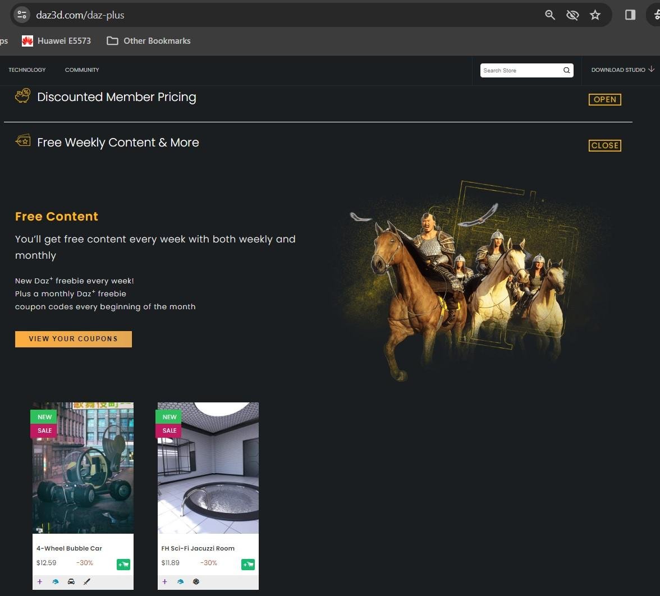The width and height of the screenshot is (660, 596).
Task: Expand Discounted Member Pricing with OPEN button
Action: (x=604, y=99)
